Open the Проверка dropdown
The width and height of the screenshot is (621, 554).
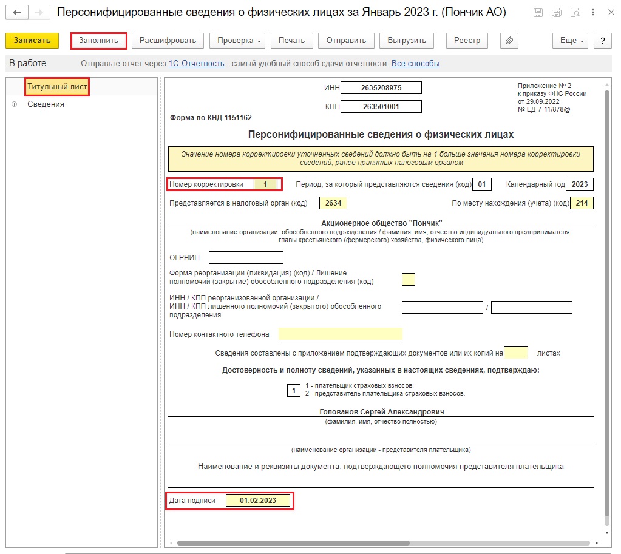pos(237,41)
